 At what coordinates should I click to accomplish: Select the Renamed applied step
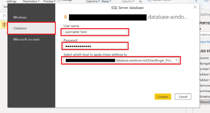pyautogui.click(x=205, y=96)
